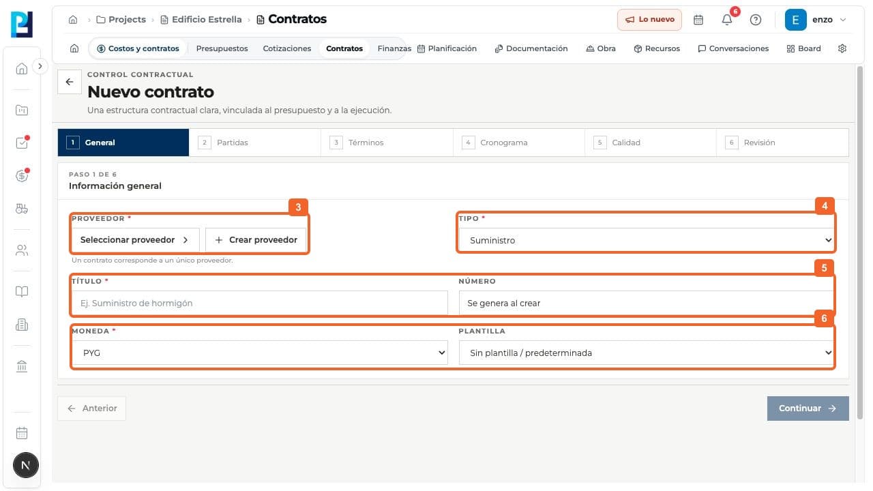Open the help question mark icon
The image size is (873, 491).
(756, 20)
